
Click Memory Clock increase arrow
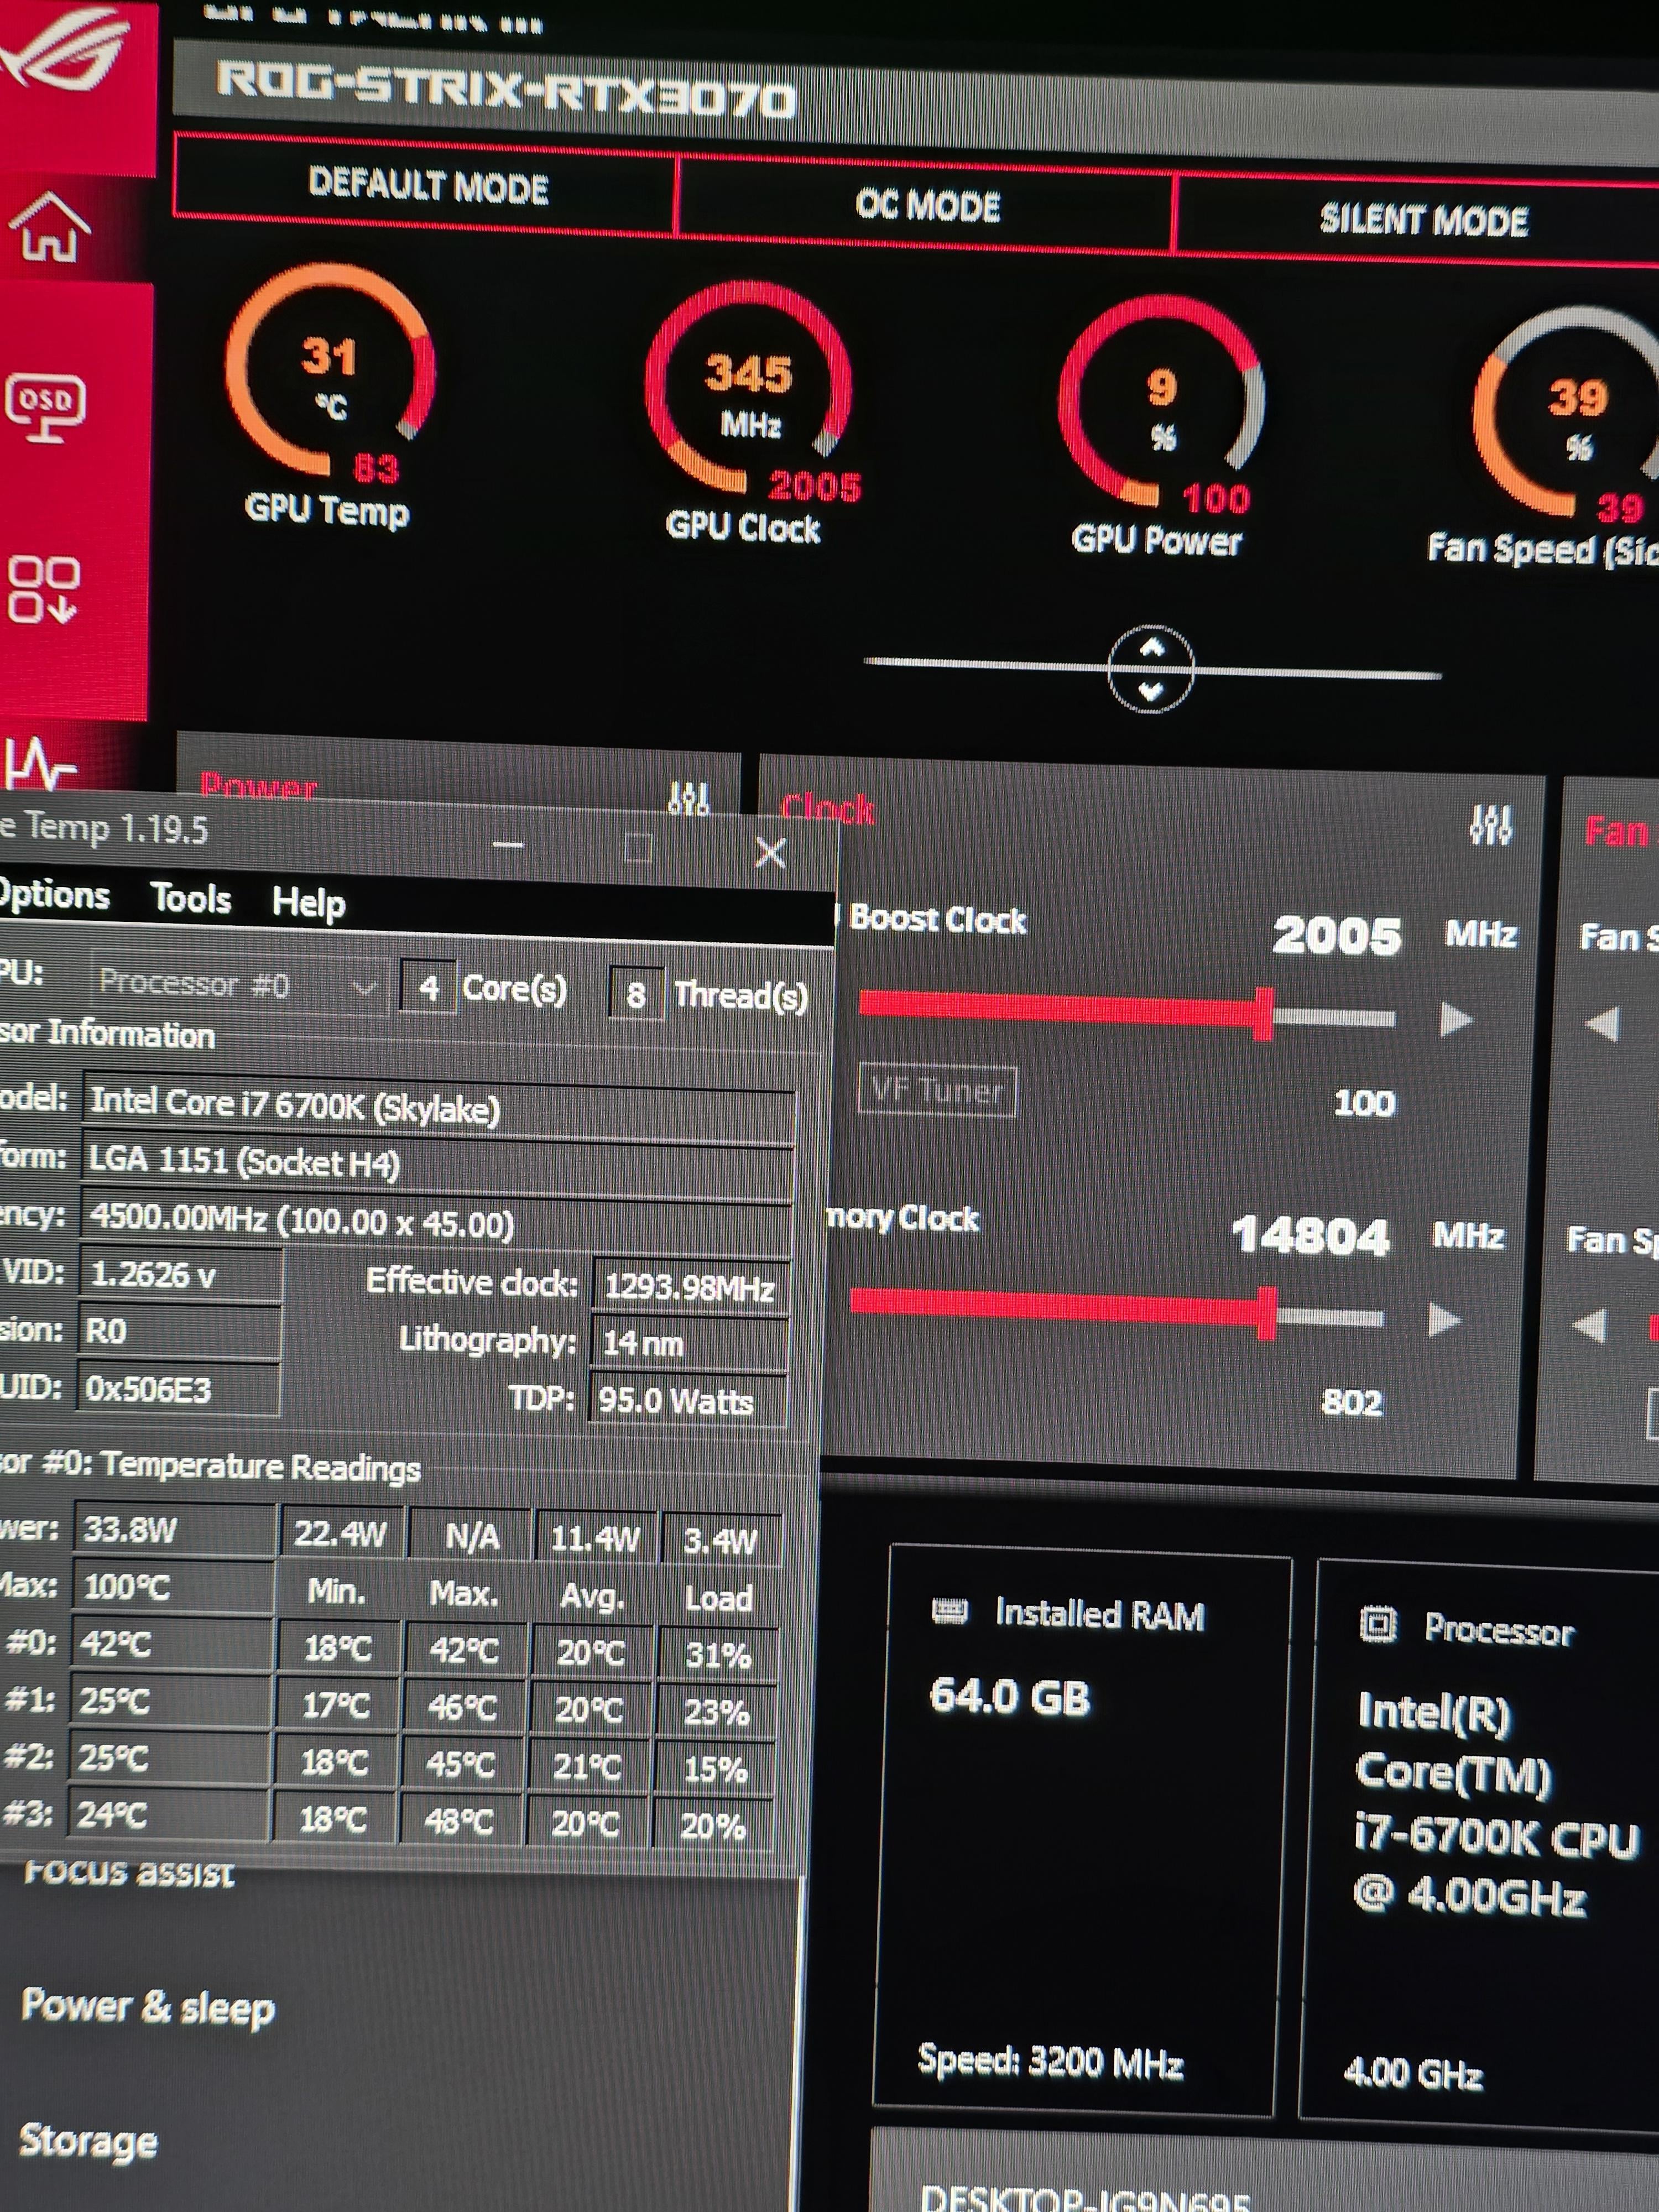(1444, 1320)
